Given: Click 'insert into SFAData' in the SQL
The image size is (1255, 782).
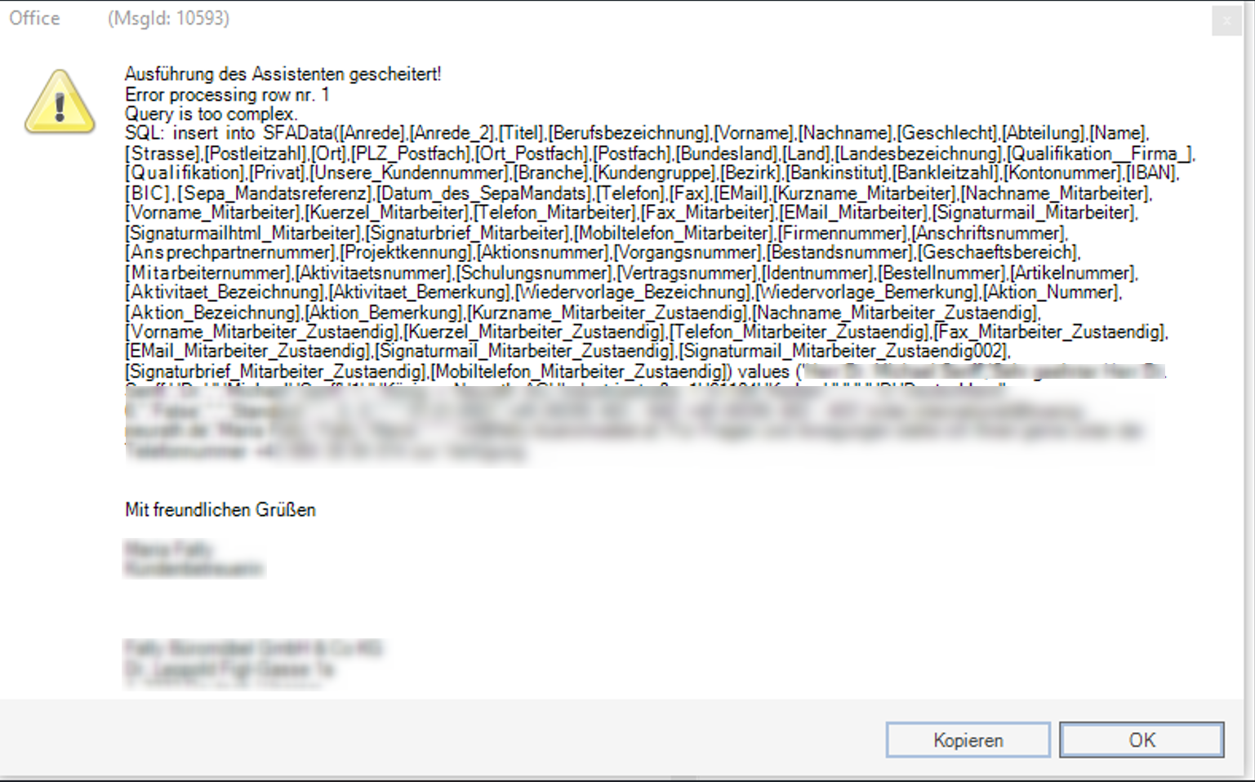Looking at the screenshot, I should [x=252, y=133].
